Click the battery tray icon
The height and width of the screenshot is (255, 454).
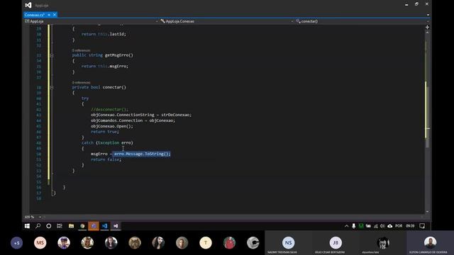point(368,226)
